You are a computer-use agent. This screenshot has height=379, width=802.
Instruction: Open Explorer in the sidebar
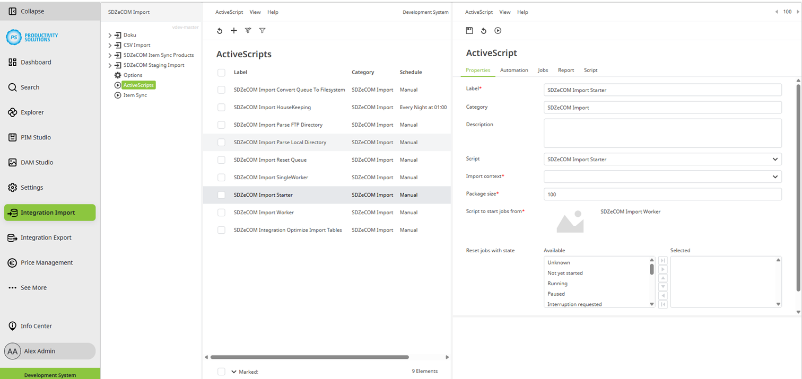[32, 112]
